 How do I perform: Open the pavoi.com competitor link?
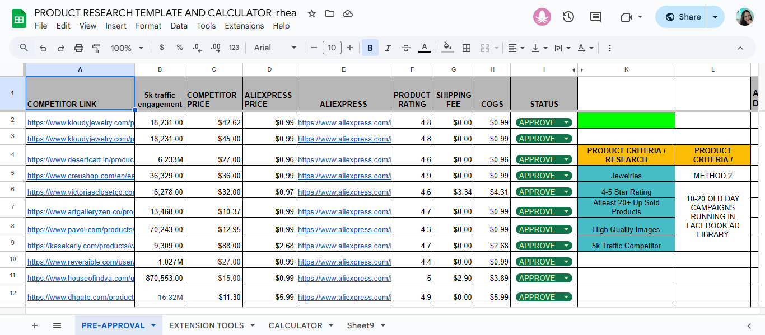coord(81,229)
